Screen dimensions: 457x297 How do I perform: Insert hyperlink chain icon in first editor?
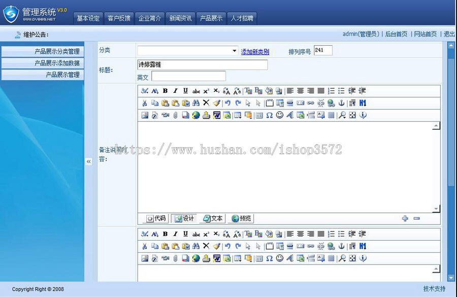[x=310, y=103]
